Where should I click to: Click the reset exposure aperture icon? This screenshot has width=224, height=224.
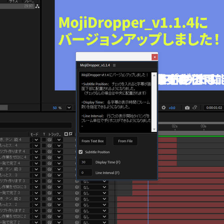(x=164, y=108)
